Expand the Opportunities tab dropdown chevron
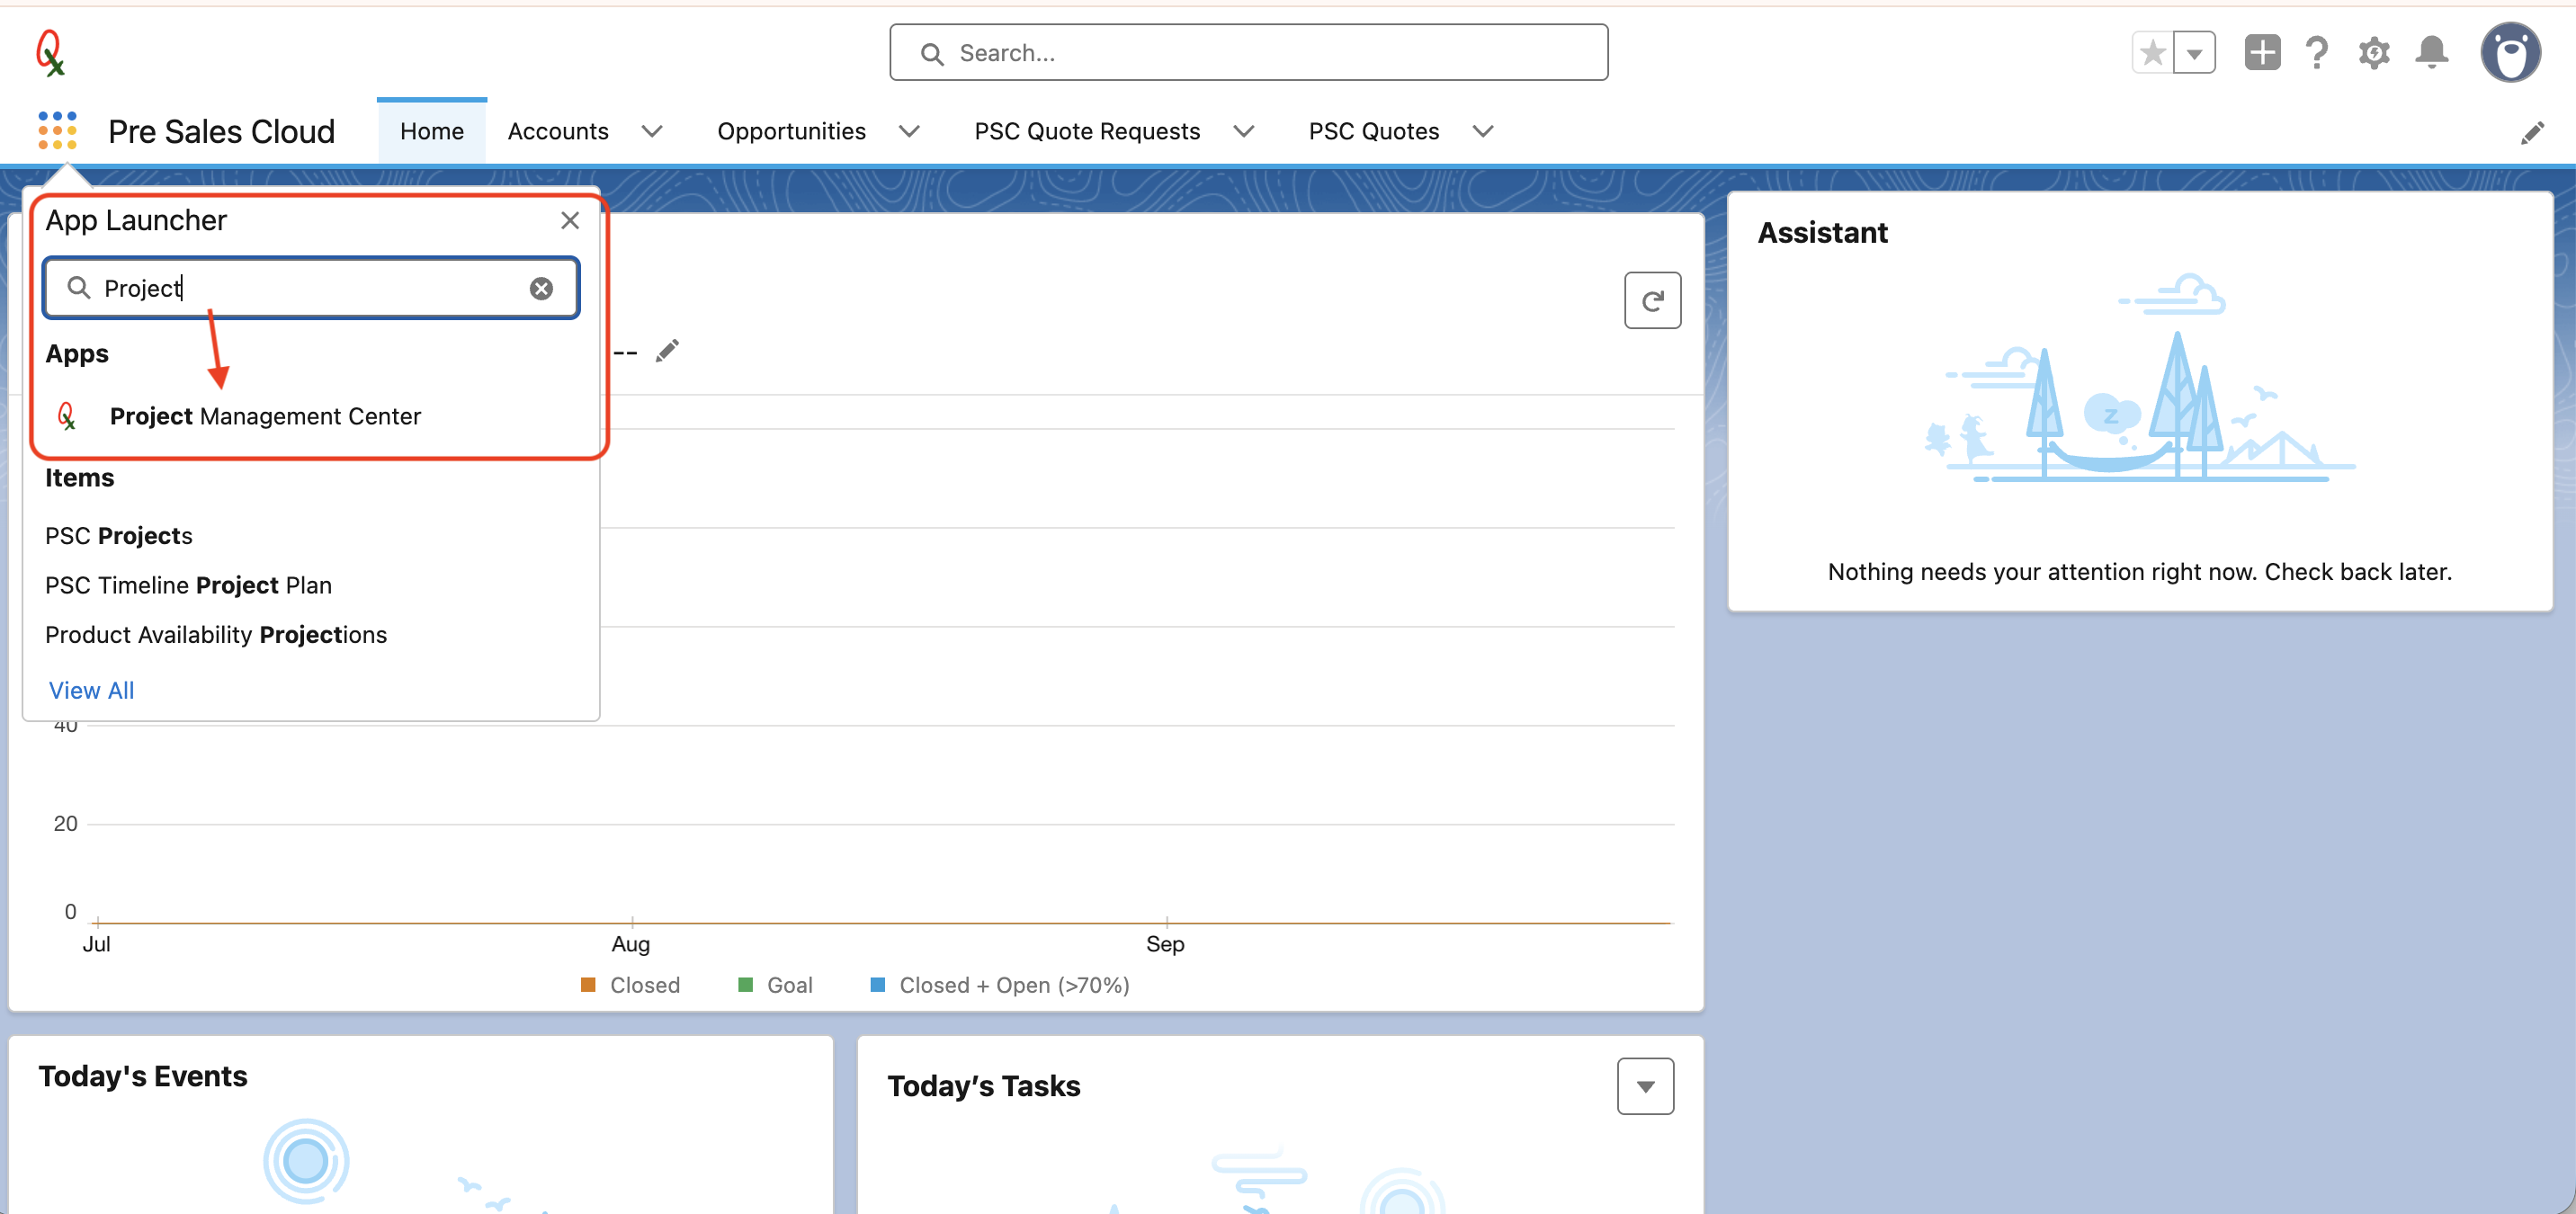 (909, 131)
